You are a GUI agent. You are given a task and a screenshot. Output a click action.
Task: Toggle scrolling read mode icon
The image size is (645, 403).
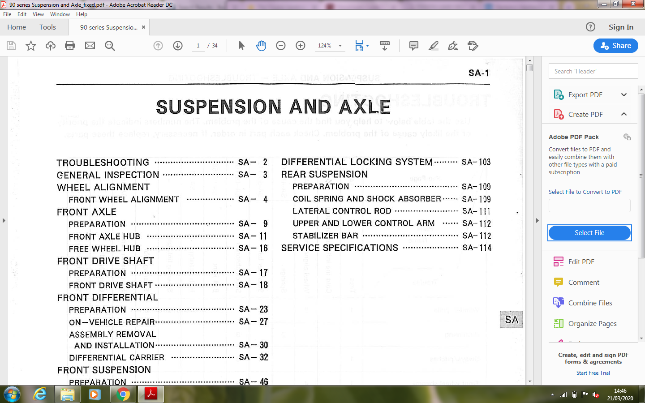[384, 46]
